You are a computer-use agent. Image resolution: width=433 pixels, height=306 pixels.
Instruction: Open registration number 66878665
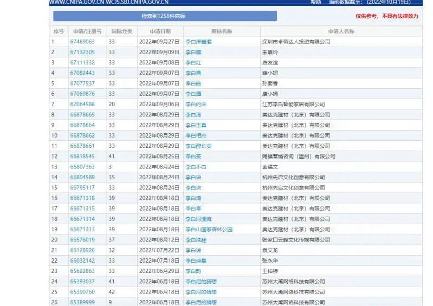(x=82, y=115)
